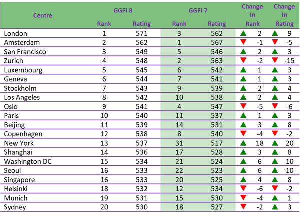This screenshot has height=216, width=300.
Task: Click Zurich's rating change value -15
Action: pos(288,61)
